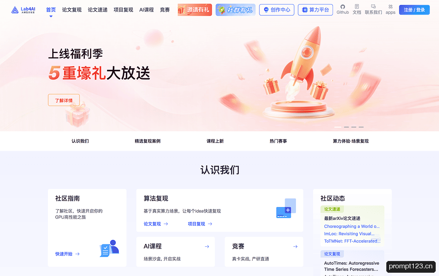The image size is (439, 276).
Task: Jump to 热门赛事 section tab
Action: (278, 141)
